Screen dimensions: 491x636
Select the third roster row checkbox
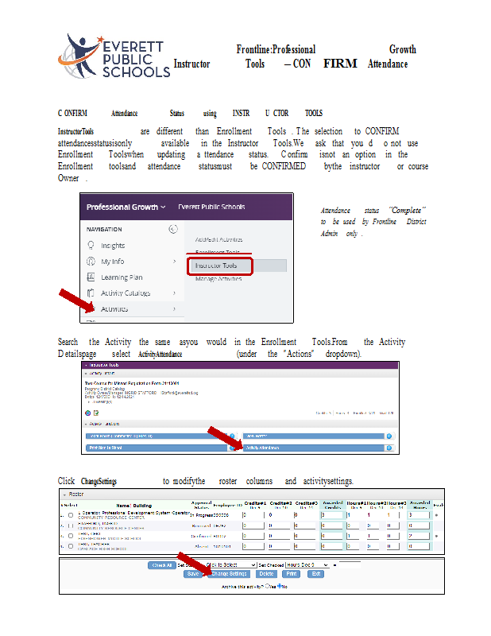[71, 536]
